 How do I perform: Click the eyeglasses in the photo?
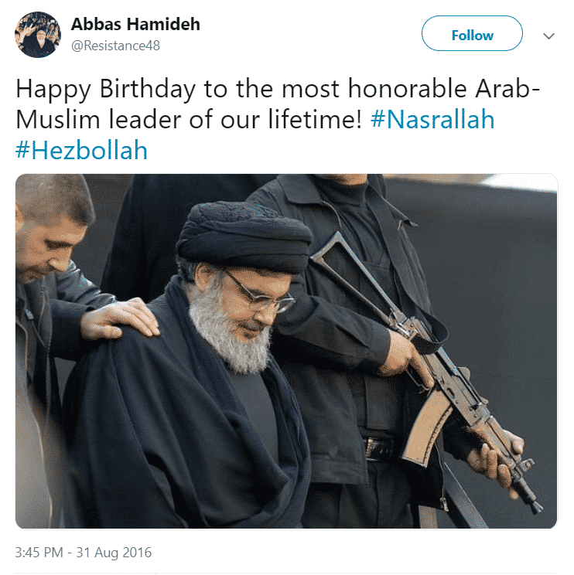(258, 294)
